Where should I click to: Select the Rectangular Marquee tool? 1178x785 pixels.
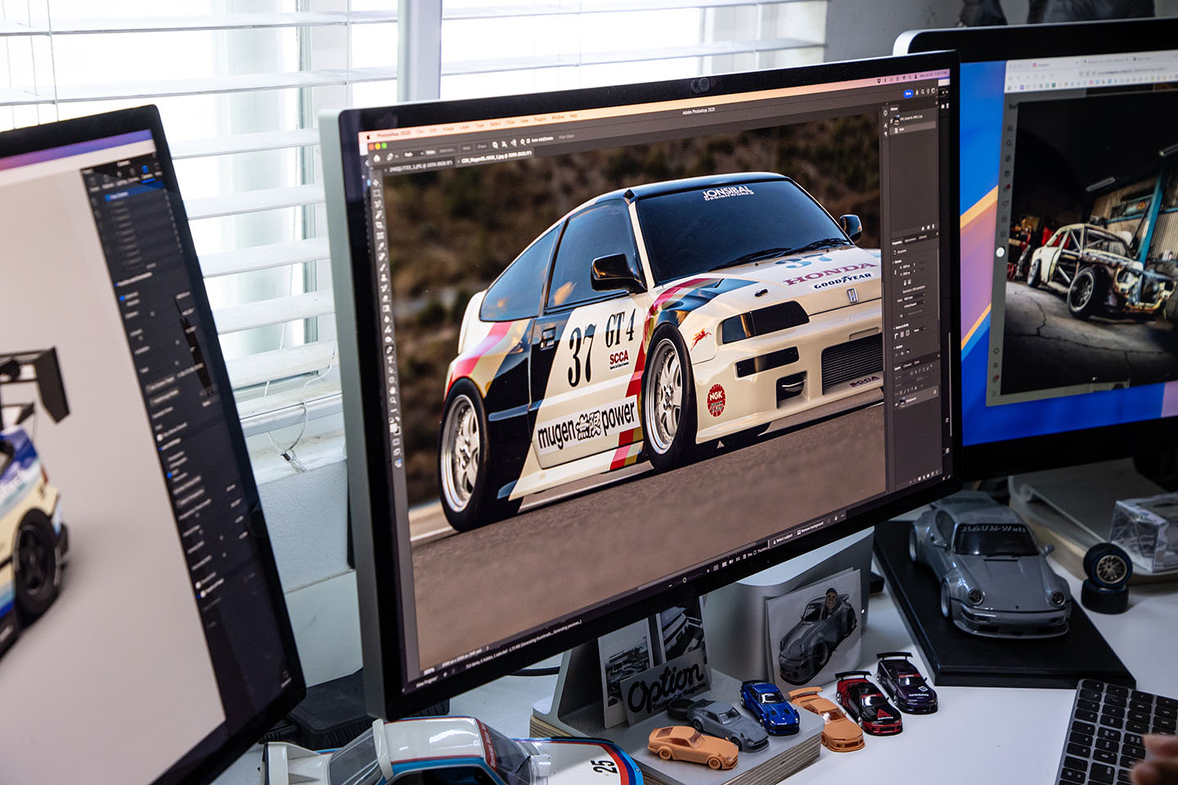(x=378, y=195)
